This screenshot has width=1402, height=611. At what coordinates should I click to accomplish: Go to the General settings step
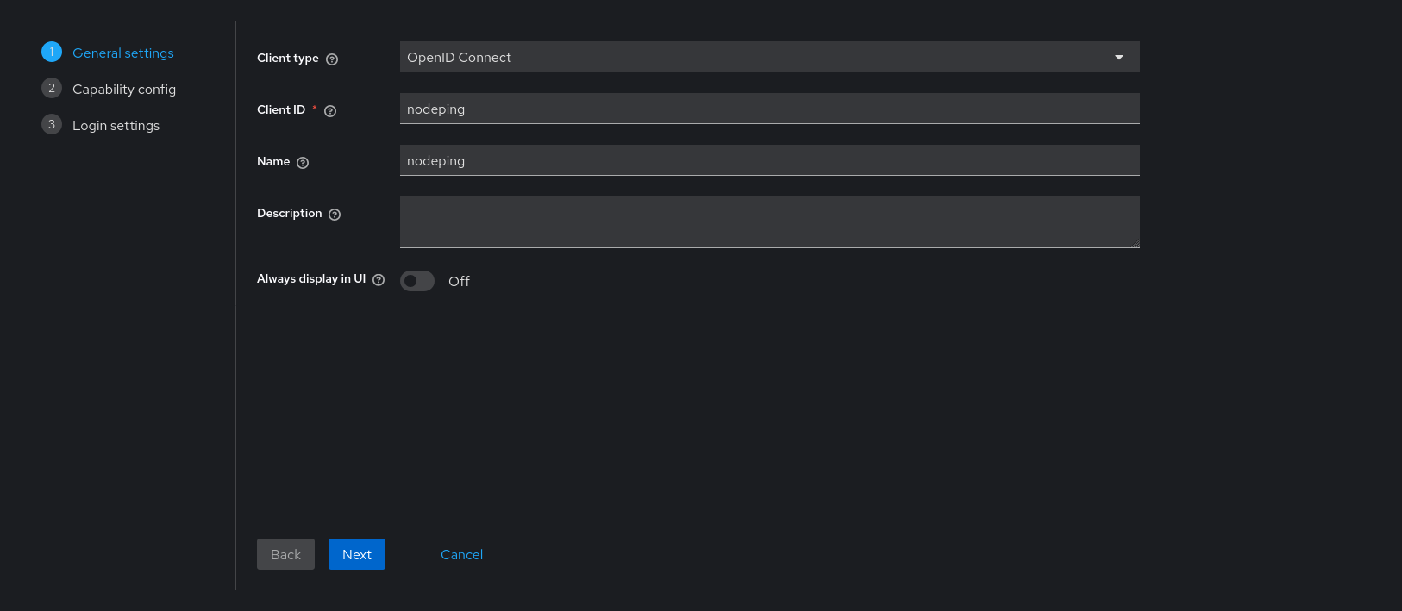tap(123, 53)
